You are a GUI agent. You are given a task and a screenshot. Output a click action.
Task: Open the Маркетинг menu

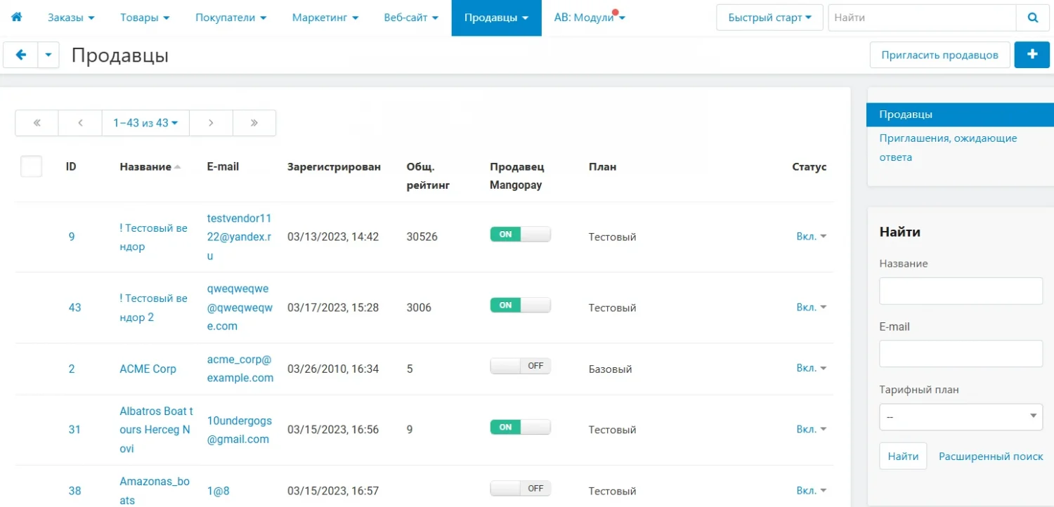pyautogui.click(x=325, y=18)
